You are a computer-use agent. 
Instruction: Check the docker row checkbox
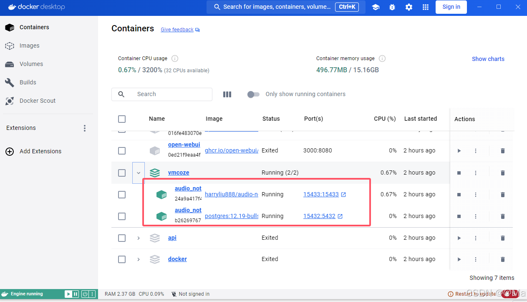(x=122, y=259)
